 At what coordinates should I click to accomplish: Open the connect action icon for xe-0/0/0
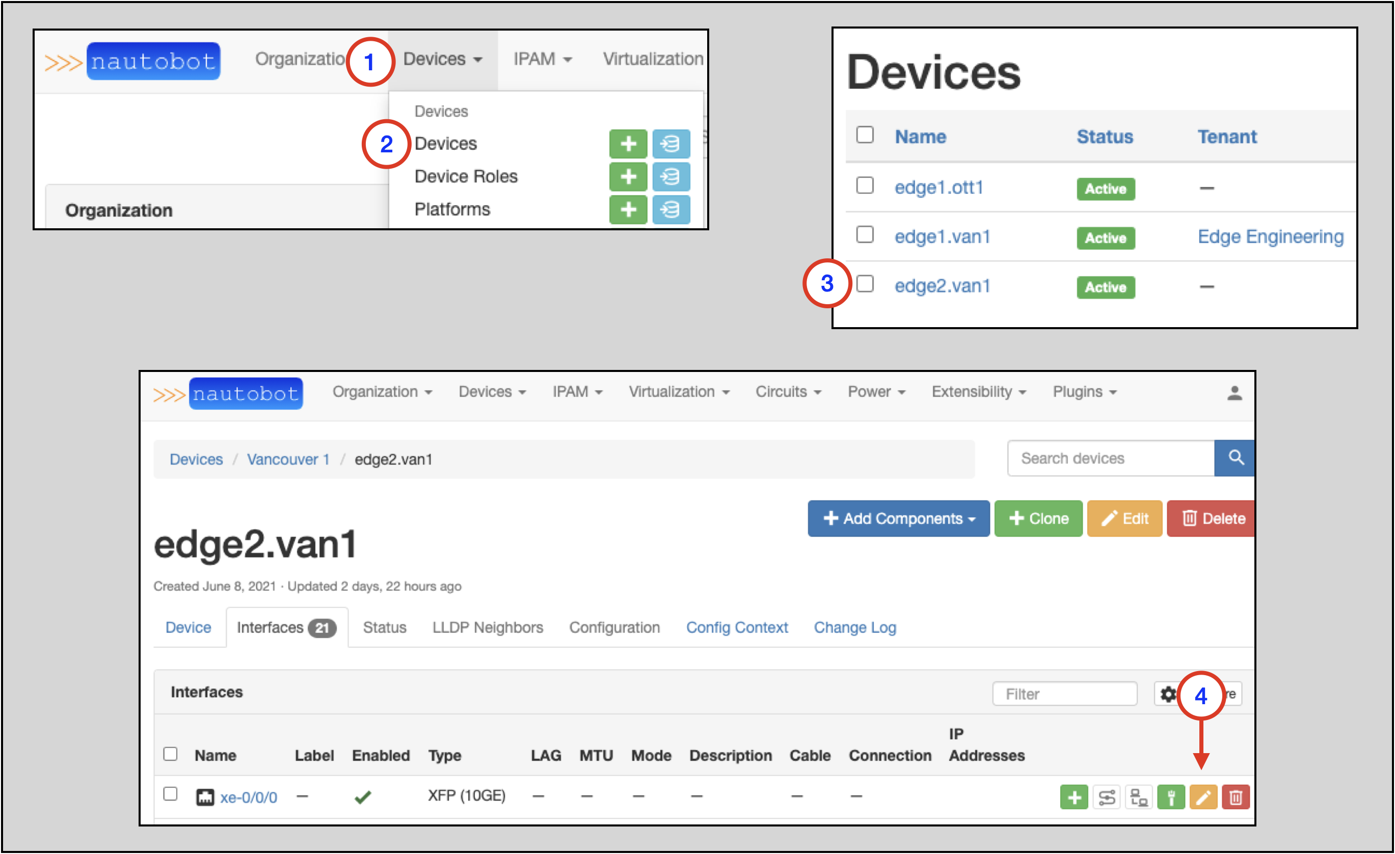1171,797
